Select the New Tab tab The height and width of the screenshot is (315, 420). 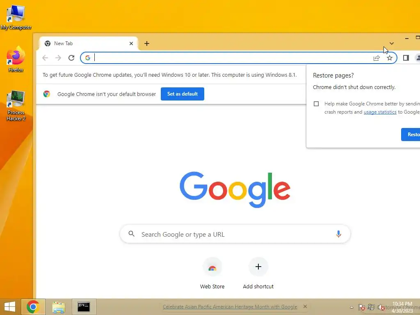[x=89, y=43]
